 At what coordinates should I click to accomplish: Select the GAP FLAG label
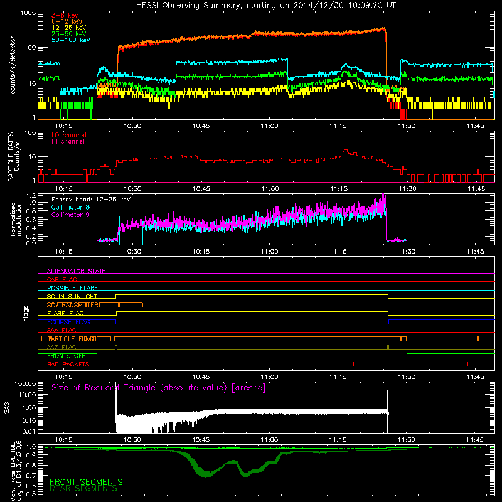pos(61,279)
